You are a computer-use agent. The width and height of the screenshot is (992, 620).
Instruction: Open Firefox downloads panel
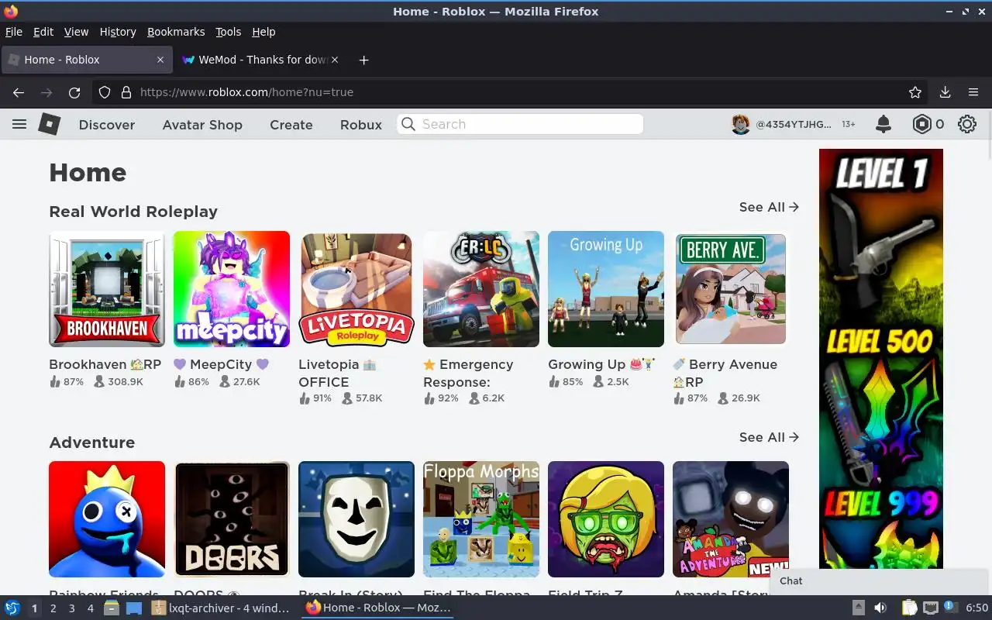click(x=945, y=92)
